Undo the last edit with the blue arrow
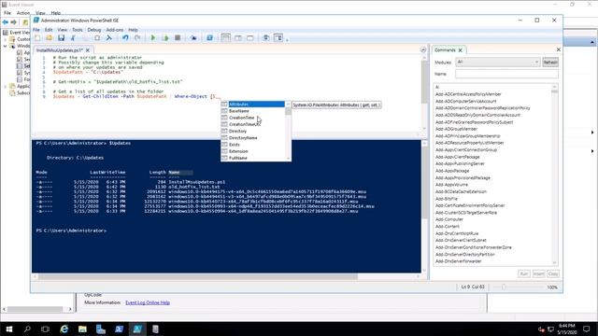This screenshot has height=336, width=598. pos(125,37)
